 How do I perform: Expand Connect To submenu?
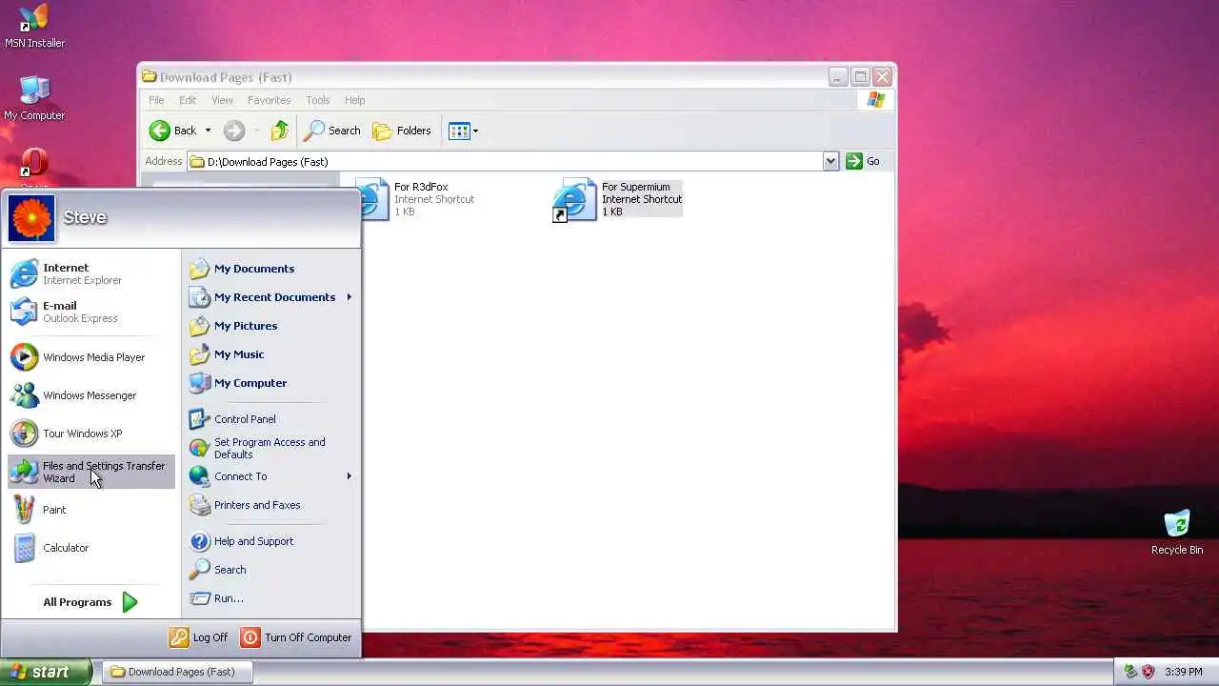click(270, 476)
